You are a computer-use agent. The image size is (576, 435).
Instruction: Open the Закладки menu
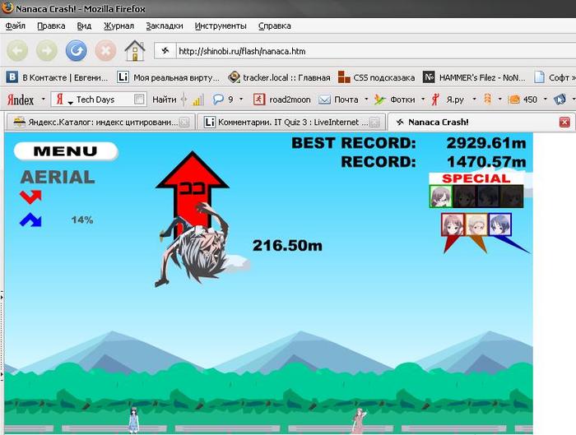[x=165, y=25]
